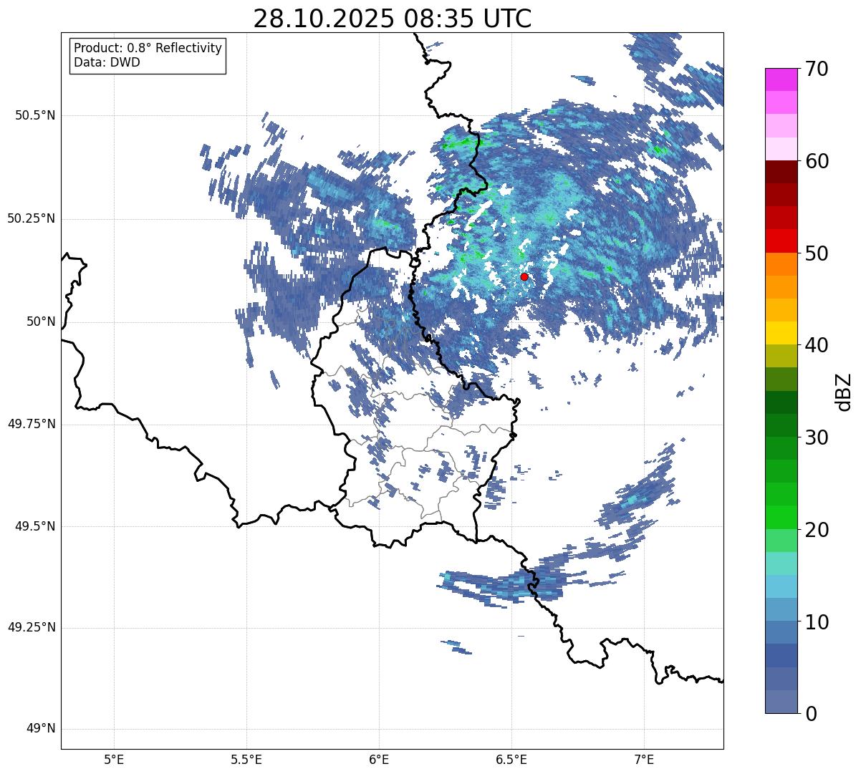This screenshot has height=774, width=861.
Task: Click the colorbar tick value 70
Action: pos(816,69)
